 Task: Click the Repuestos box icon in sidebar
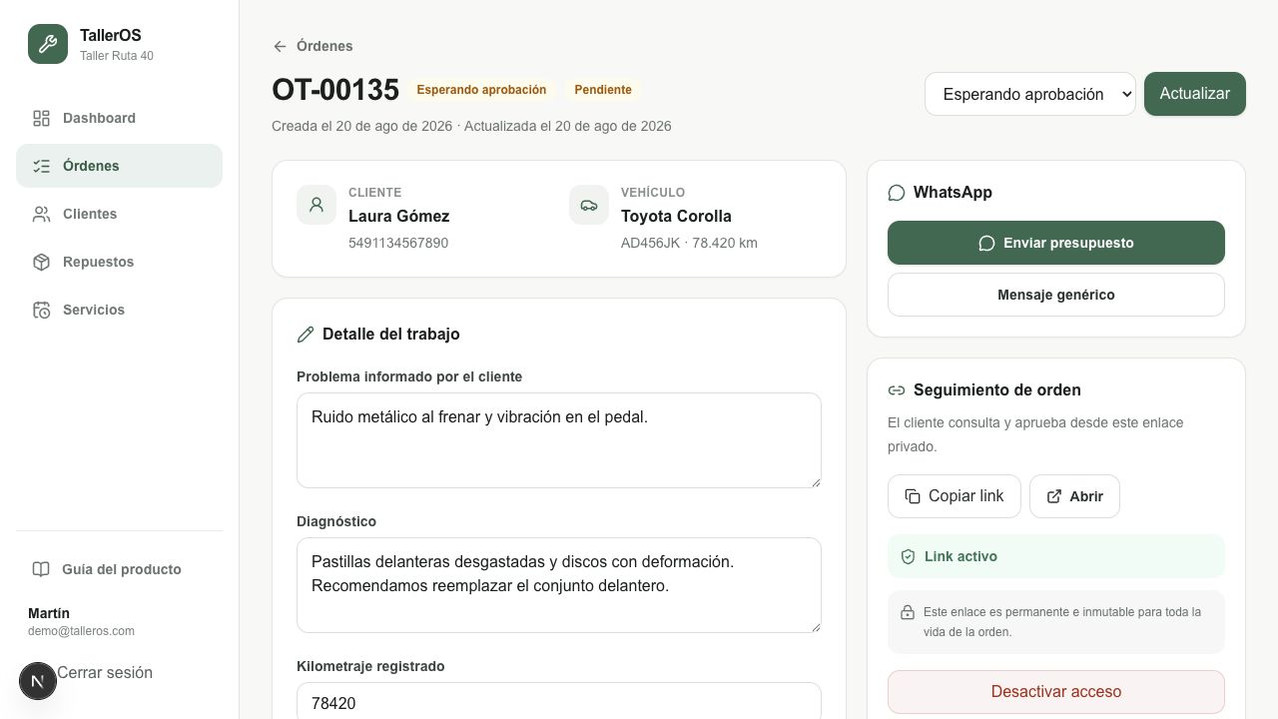tap(41, 263)
